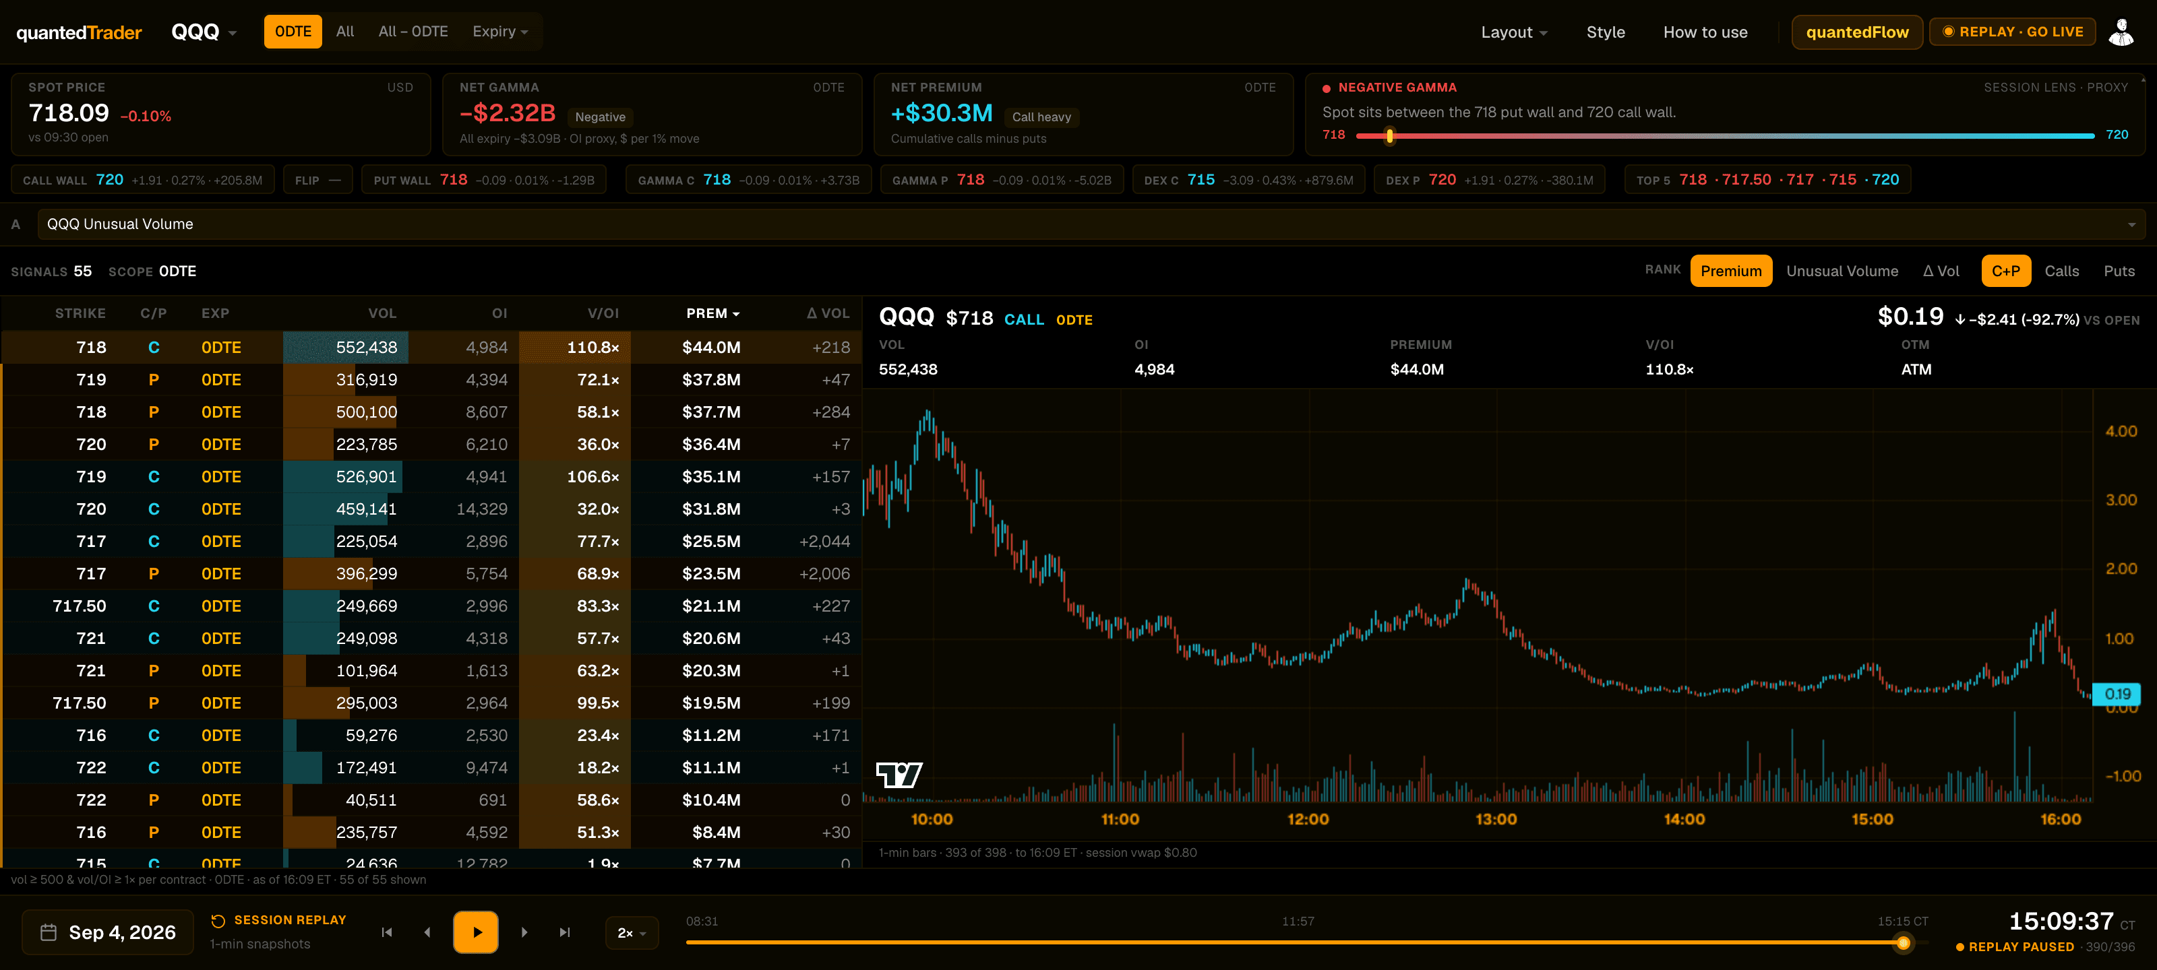Image resolution: width=2157 pixels, height=970 pixels.
Task: Open the 2× replay speed dropdown
Action: click(632, 933)
